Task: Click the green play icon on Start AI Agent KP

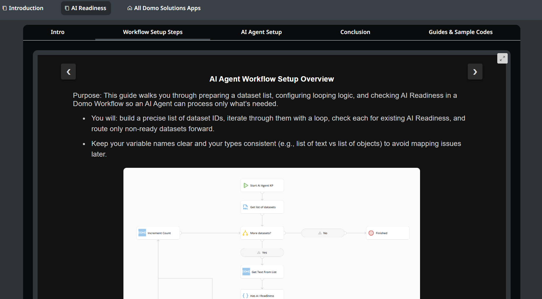Action: [246, 185]
